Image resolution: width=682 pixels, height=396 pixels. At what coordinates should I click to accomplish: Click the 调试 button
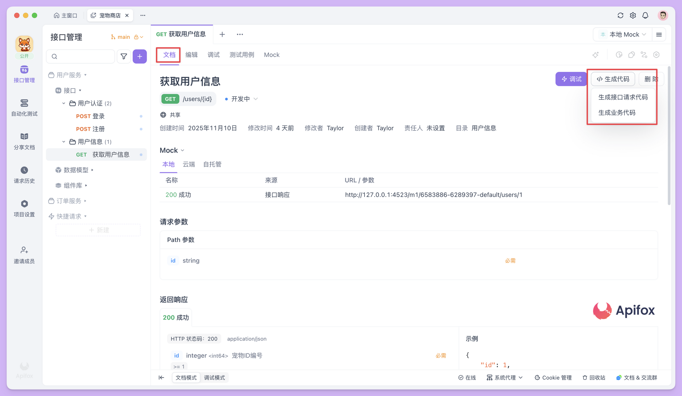pos(571,79)
